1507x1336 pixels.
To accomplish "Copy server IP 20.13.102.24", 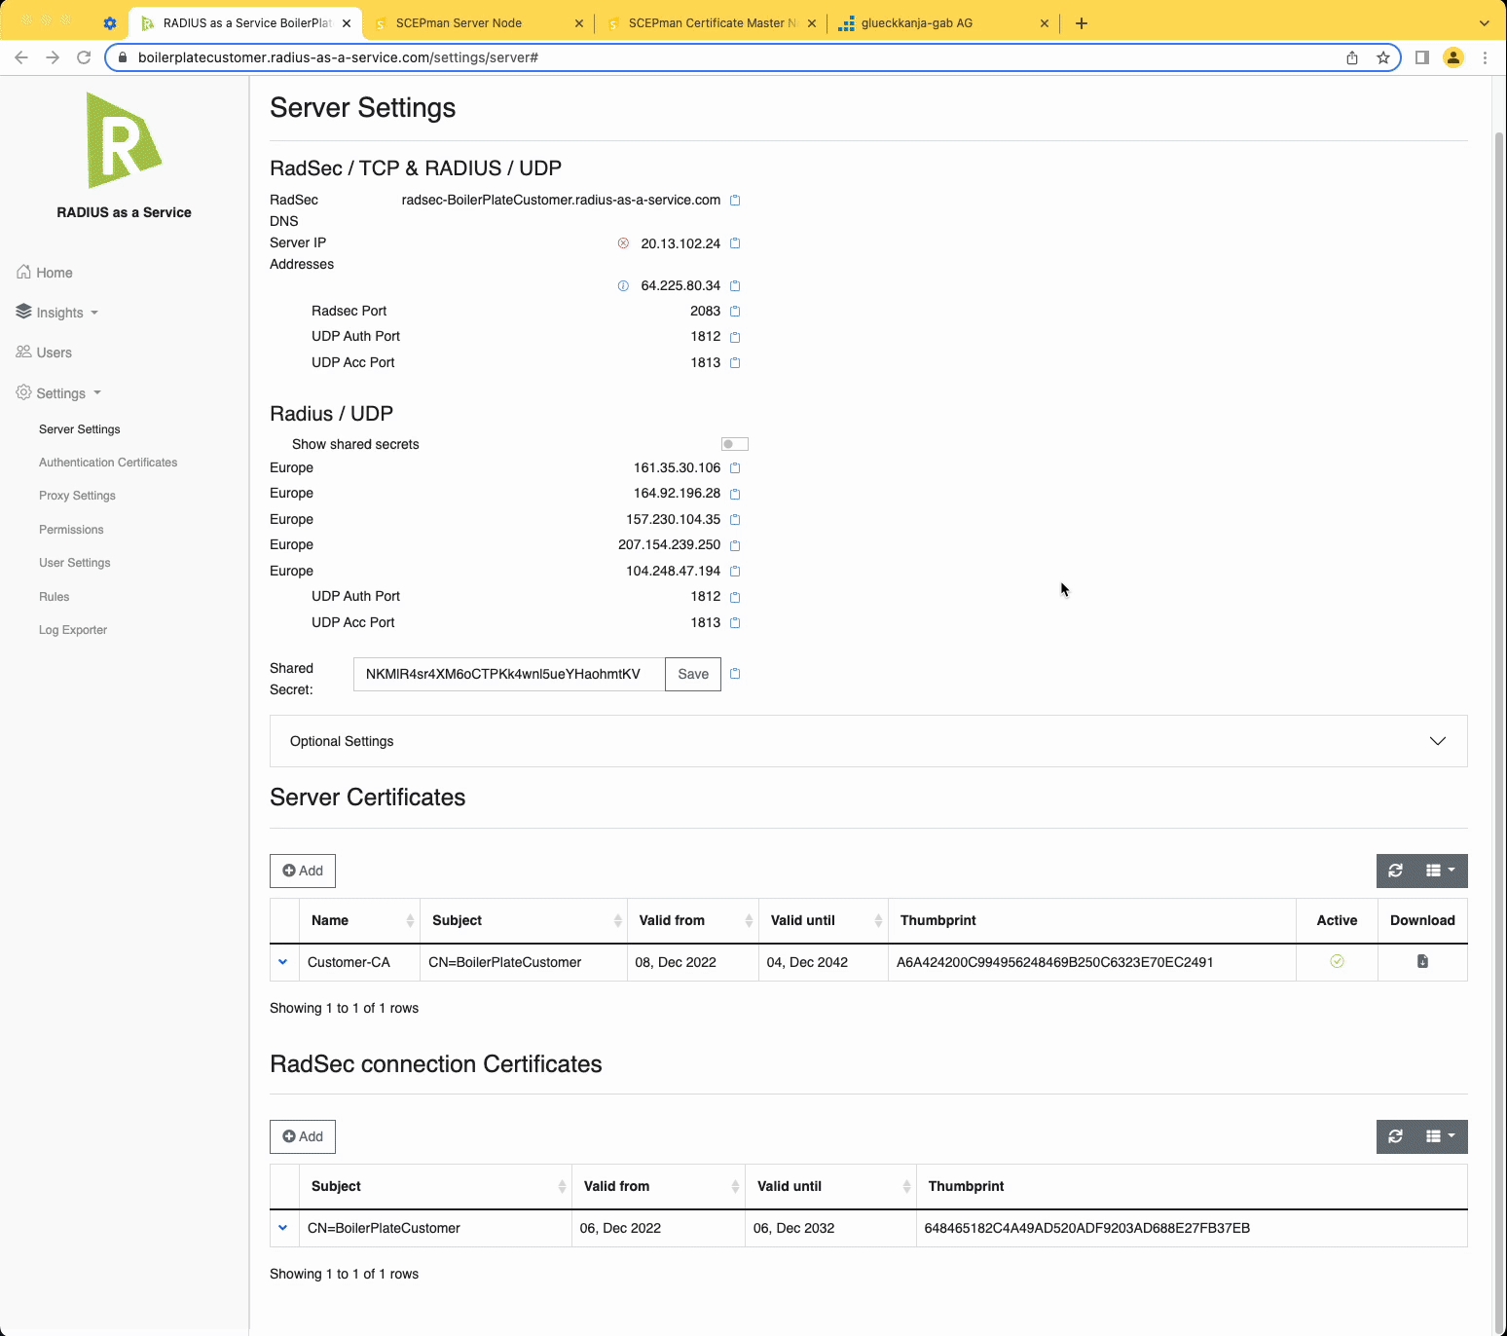I will 735,243.
